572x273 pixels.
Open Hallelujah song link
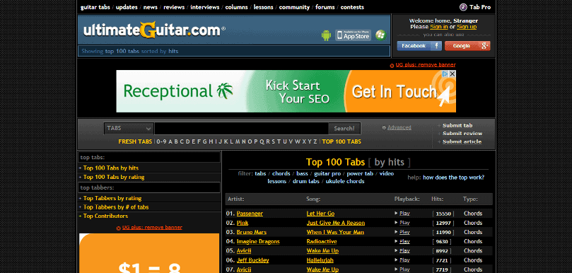tap(320, 260)
